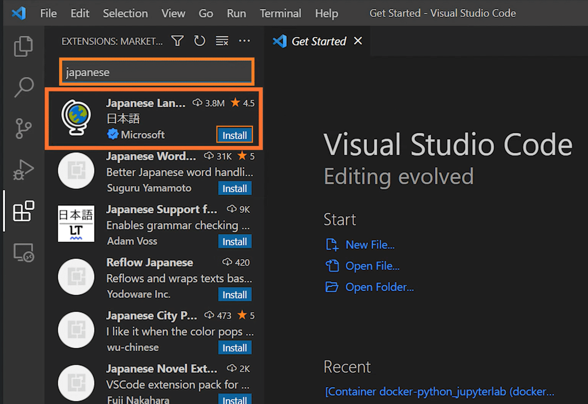Click the Extensions view icon
Image resolution: width=588 pixels, height=404 pixels.
[23, 211]
